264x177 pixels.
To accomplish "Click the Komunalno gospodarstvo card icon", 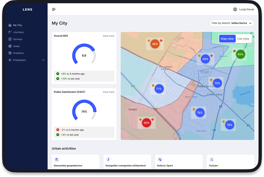I will coord(57,159).
